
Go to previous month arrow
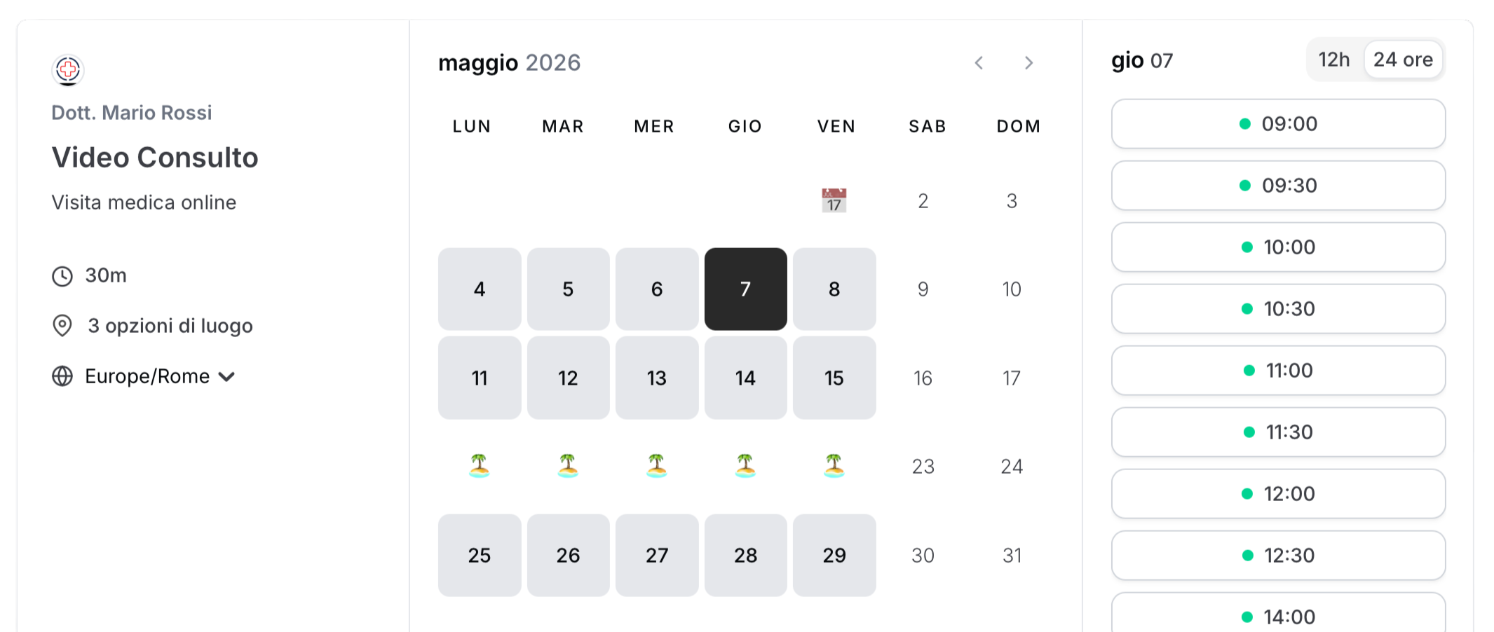point(979,63)
